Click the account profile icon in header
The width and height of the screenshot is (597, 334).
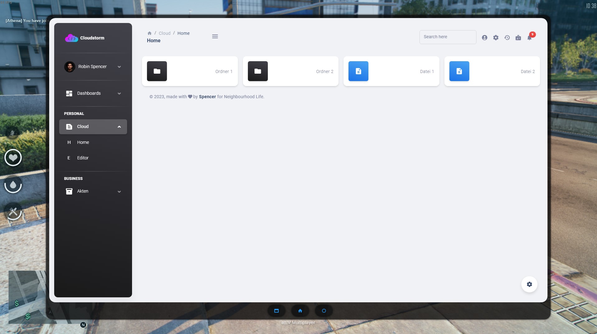pos(484,38)
